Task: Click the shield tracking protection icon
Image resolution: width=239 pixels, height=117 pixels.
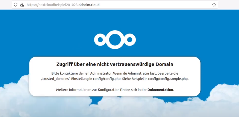Action: [15, 5]
